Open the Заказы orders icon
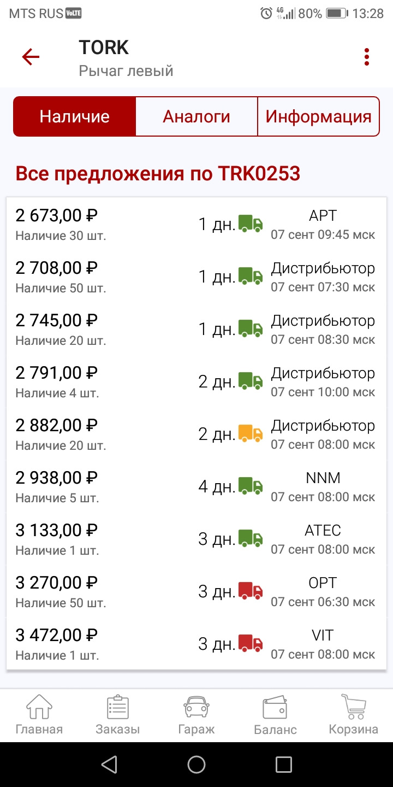393x787 pixels. pos(118,706)
